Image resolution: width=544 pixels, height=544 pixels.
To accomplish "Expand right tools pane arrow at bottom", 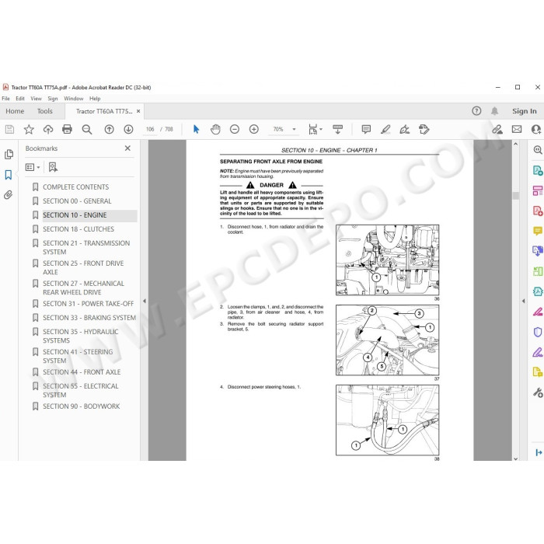I will 538,452.
